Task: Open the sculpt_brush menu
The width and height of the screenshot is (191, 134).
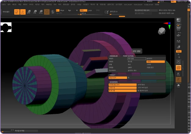Action: point(148,5)
